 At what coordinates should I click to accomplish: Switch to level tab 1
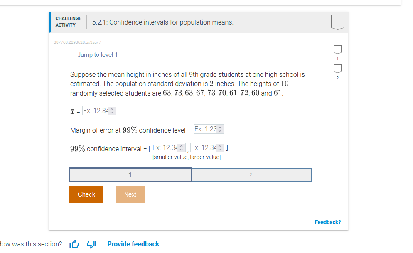(x=130, y=174)
